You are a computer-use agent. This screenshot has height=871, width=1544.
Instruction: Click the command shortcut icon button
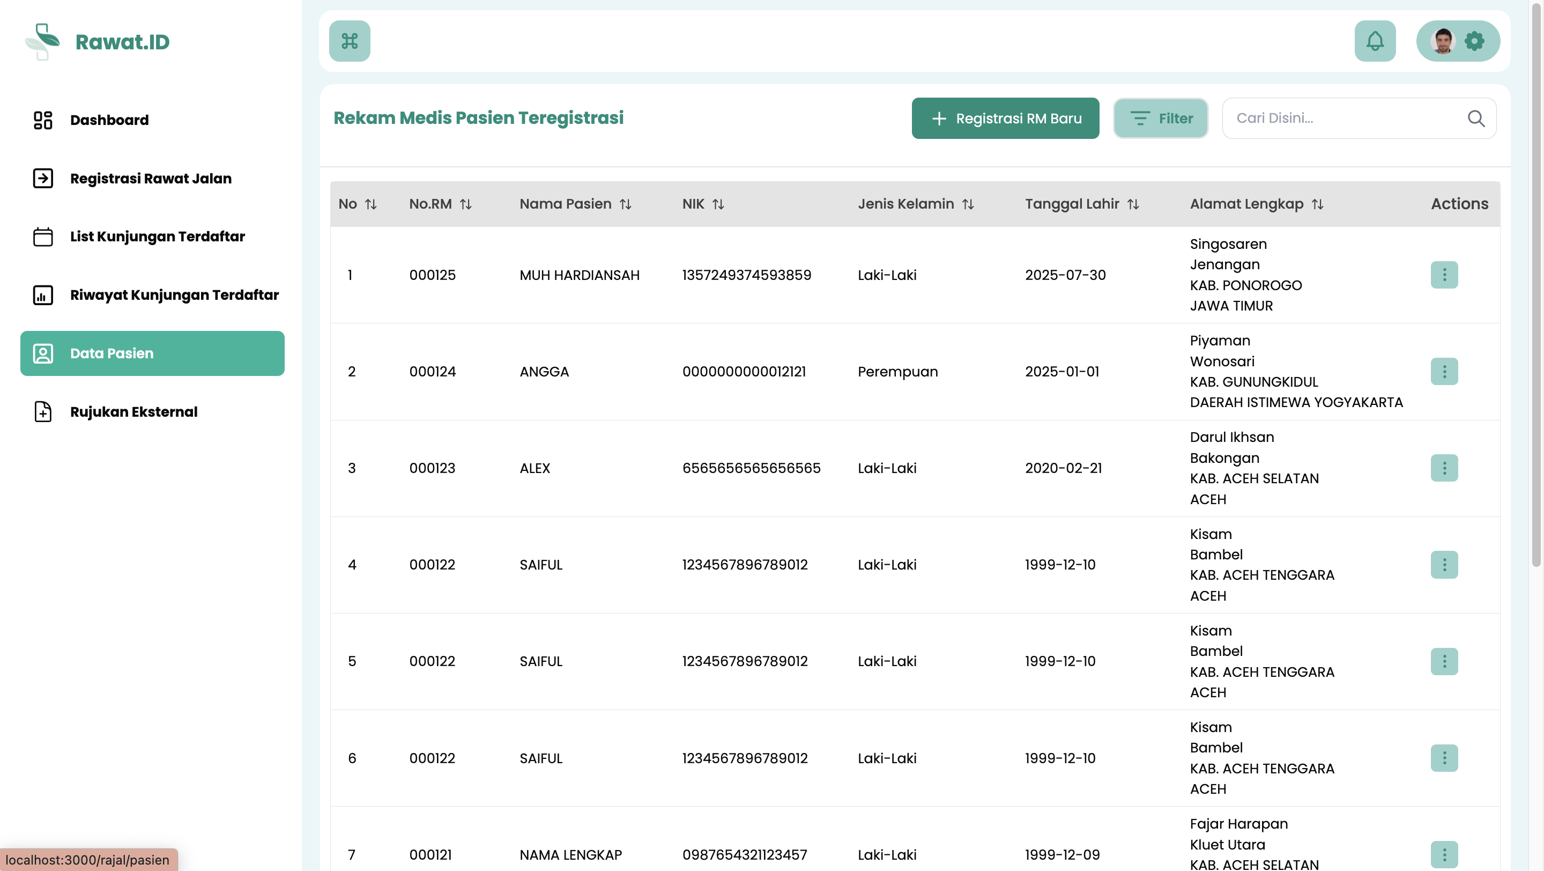(350, 41)
